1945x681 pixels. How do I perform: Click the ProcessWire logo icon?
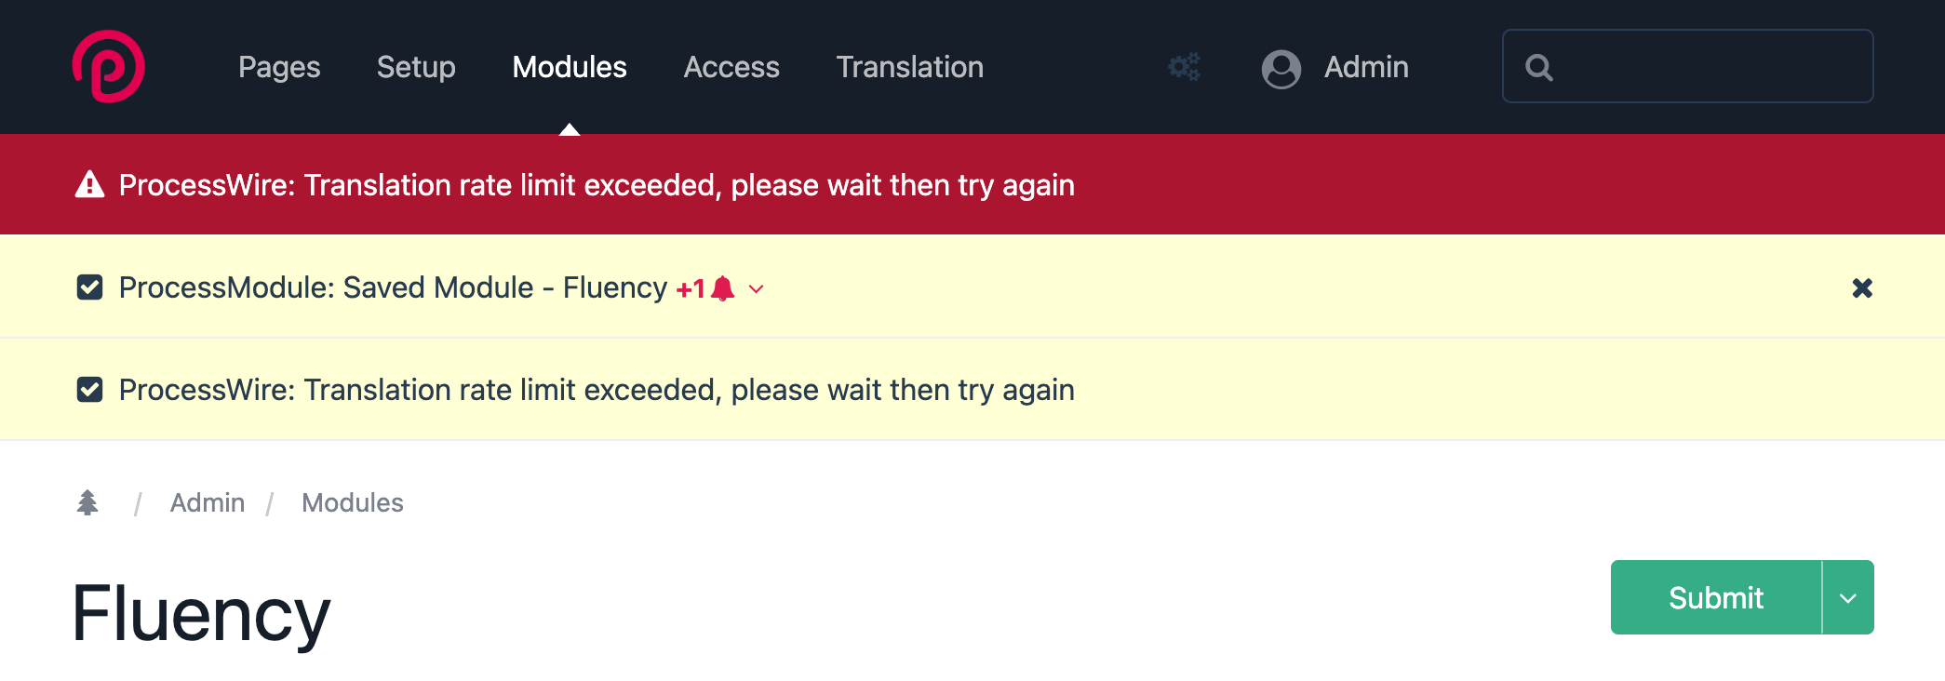[109, 66]
